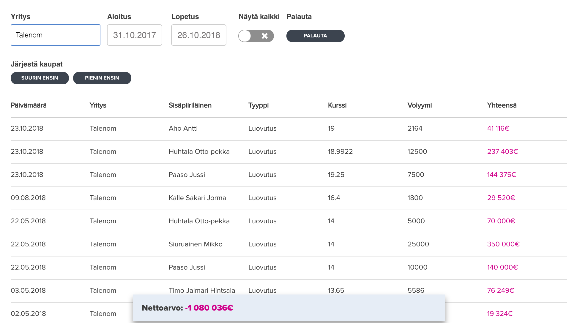Viewport: 577px width, 323px height.
Task: Click the Sisäpiiriläinen column header
Action: (x=190, y=105)
